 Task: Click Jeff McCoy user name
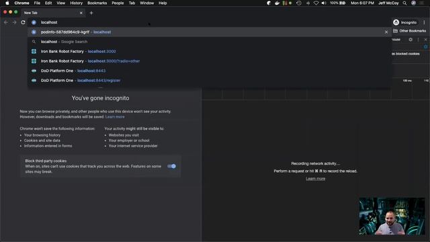point(388,3)
